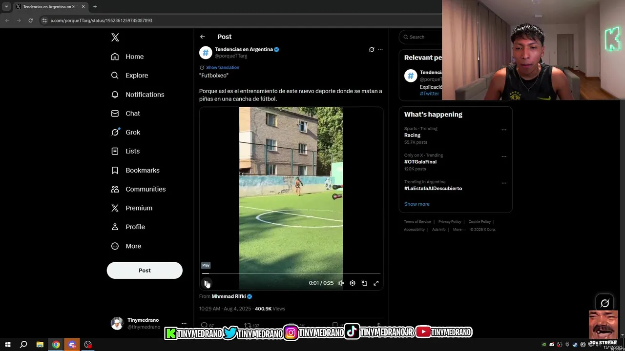This screenshot has width=625, height=351.
Task: Click the 400.9K Views count
Action: (x=270, y=309)
